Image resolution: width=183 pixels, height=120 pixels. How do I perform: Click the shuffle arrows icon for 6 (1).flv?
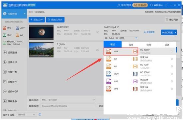(x=97, y=50)
